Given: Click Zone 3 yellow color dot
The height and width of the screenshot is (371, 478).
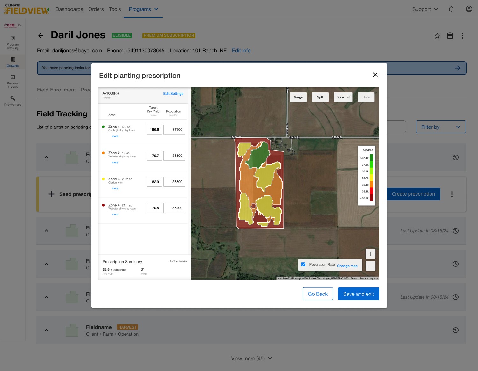Looking at the screenshot, I should coord(103,179).
